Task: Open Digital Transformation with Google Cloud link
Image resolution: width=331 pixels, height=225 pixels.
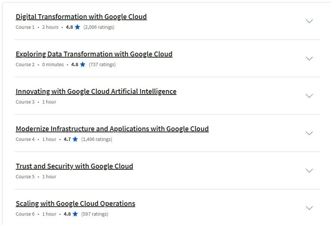Action: (x=81, y=17)
